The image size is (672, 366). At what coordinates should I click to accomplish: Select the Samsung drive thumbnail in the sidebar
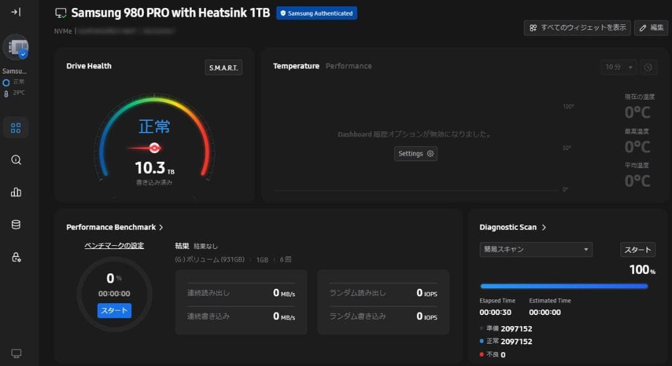(x=16, y=47)
